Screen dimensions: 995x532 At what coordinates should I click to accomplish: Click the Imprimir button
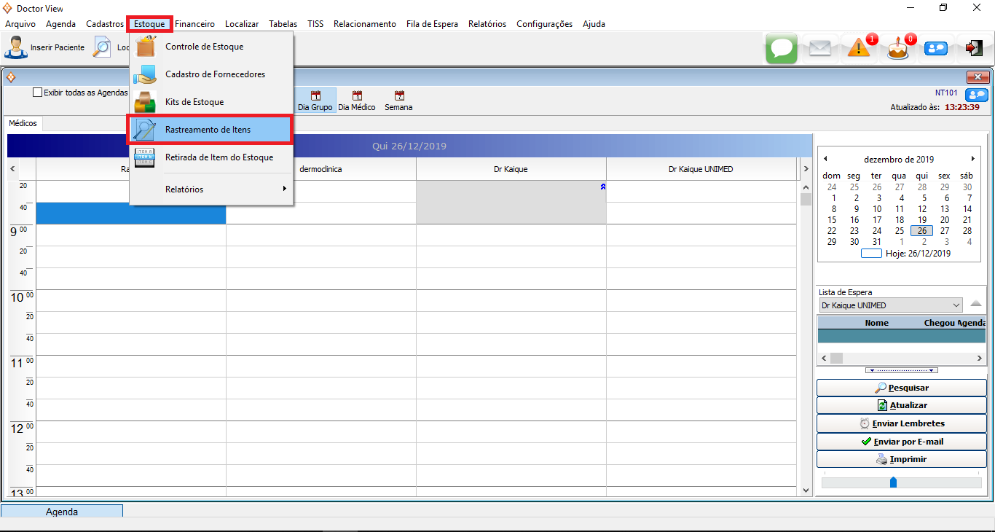point(901,459)
